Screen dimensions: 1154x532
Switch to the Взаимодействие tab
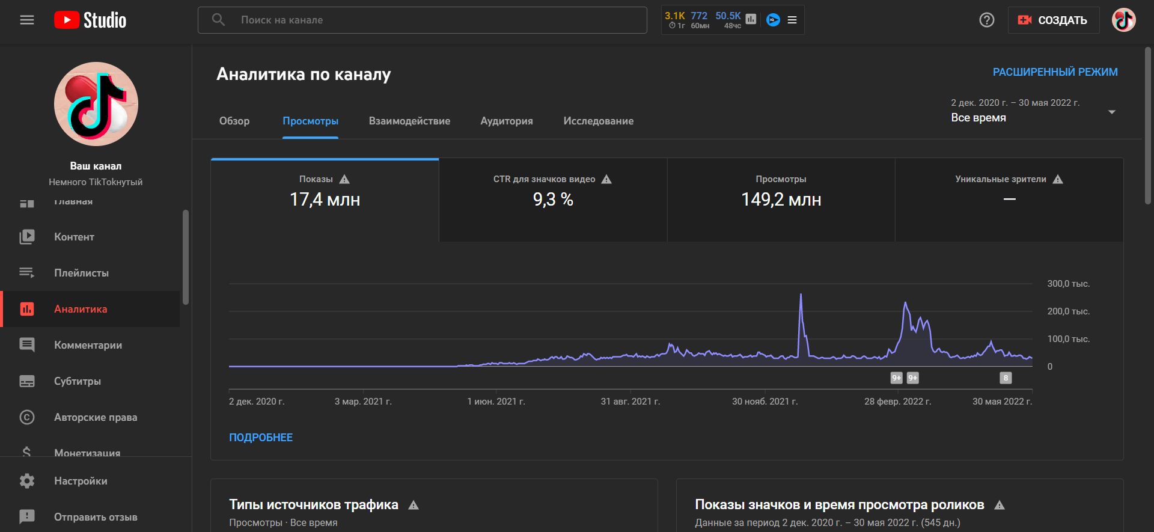[409, 121]
